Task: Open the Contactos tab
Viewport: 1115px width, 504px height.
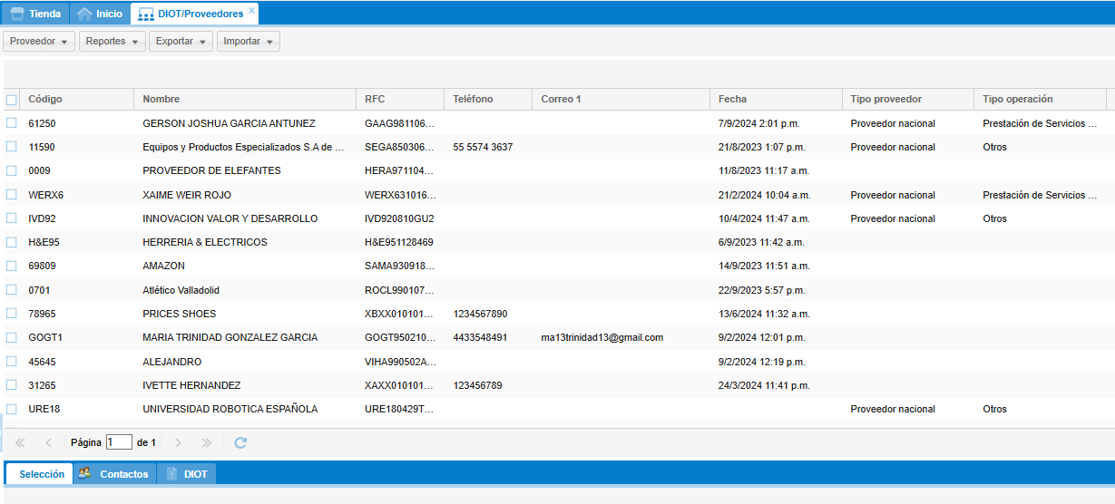Action: coord(113,474)
